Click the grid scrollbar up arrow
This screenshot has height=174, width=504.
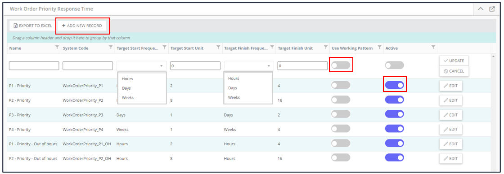click(493, 57)
